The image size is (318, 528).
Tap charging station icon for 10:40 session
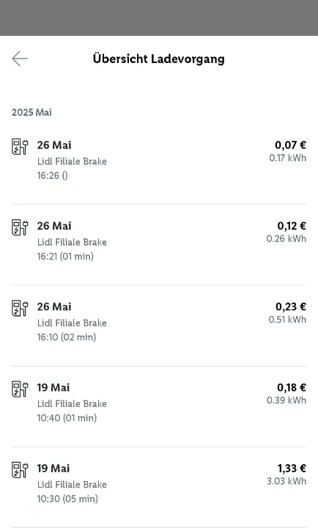[20, 389]
